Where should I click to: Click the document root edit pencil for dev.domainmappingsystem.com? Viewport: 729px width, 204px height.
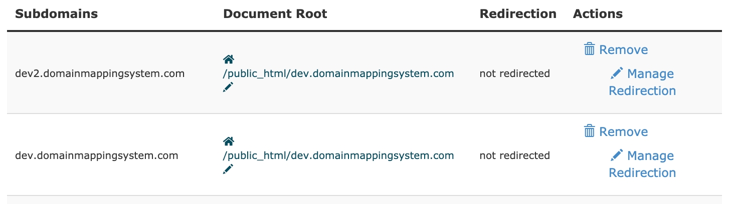click(228, 169)
